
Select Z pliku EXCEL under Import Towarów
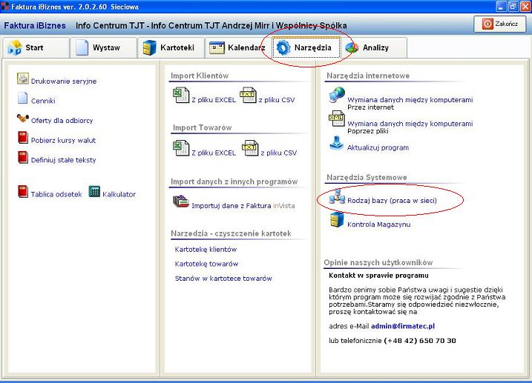point(214,153)
